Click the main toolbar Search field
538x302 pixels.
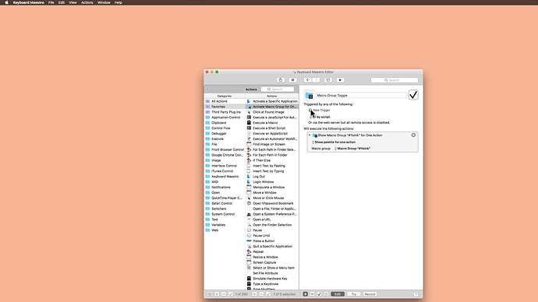coord(395,80)
